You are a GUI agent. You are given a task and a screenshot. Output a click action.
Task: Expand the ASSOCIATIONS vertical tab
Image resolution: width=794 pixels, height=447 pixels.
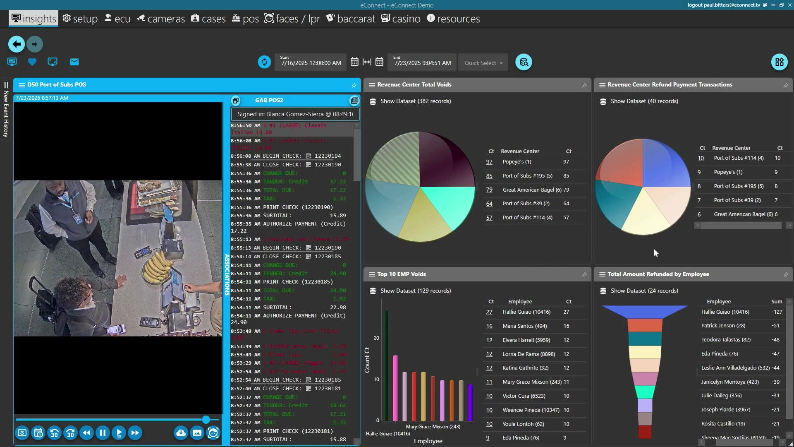tap(227, 274)
